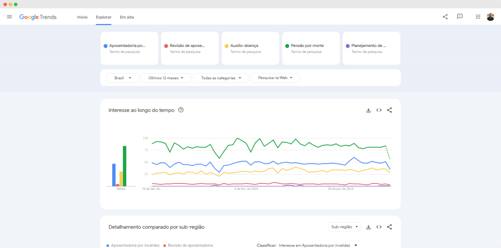Open the Últimos 12 meses time dropdown
The height and width of the screenshot is (248, 501).
166,78
